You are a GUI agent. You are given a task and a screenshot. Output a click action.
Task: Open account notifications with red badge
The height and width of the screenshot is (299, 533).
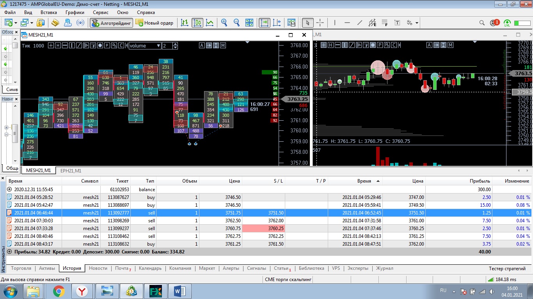tap(495, 23)
